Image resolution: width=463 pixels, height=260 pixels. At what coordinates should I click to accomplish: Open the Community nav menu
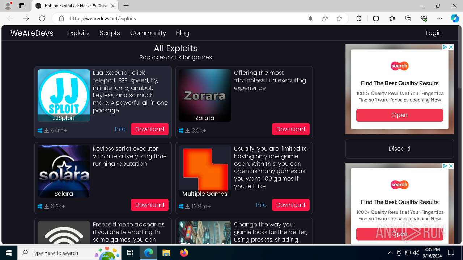click(148, 33)
